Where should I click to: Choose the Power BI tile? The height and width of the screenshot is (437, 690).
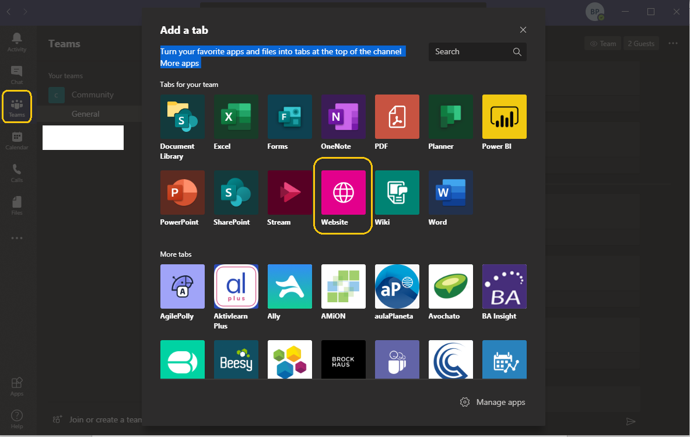coord(505,117)
